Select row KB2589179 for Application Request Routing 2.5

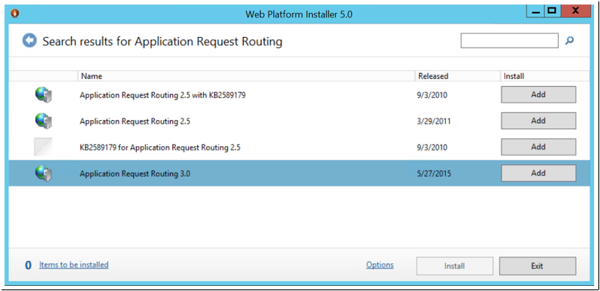click(299, 147)
